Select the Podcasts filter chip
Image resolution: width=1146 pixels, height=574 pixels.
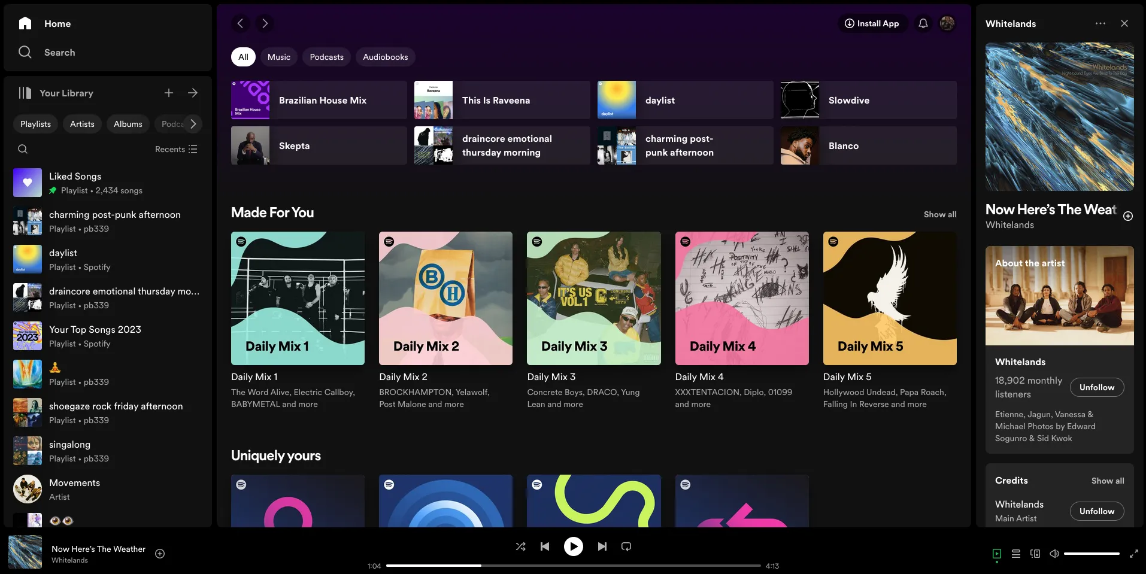tap(327, 57)
